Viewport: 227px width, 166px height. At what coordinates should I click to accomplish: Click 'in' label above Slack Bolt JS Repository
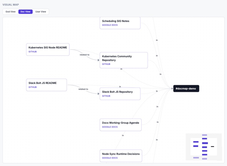point(120,87)
